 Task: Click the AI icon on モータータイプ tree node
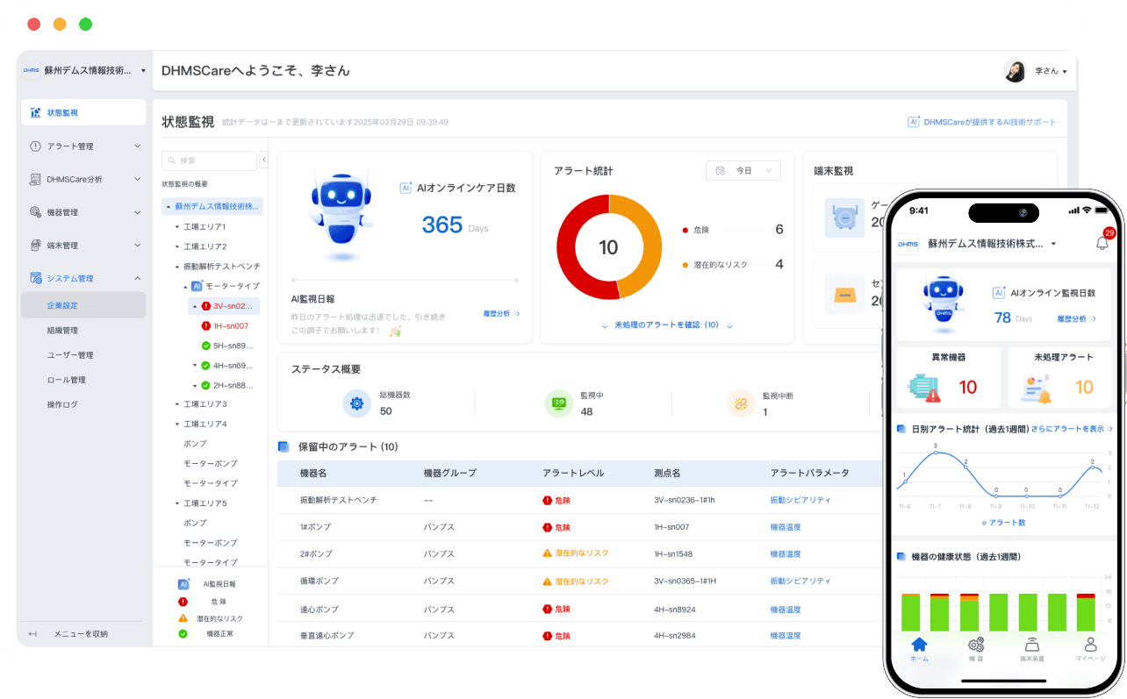[197, 286]
